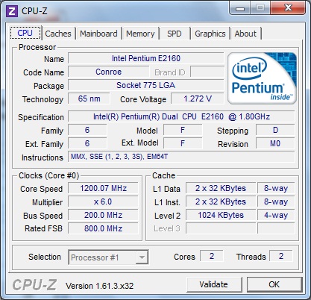
Task: Click the Selection combo box arrow
Action: pyautogui.click(x=142, y=257)
